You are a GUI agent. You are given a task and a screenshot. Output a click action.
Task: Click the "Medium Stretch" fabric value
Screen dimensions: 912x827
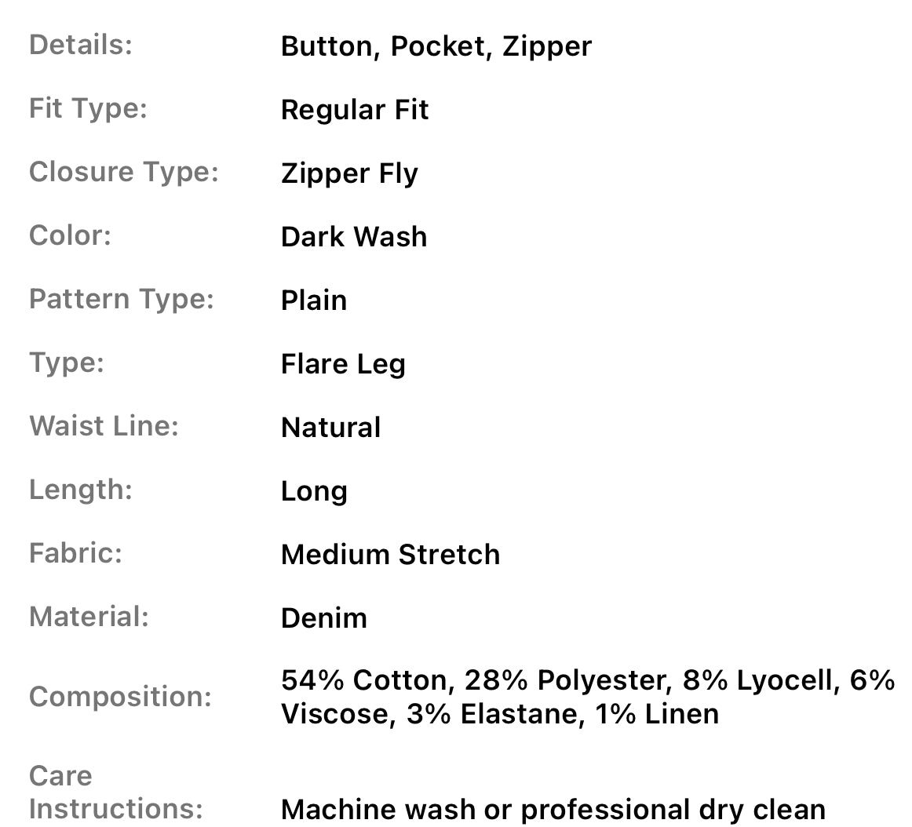[390, 555]
